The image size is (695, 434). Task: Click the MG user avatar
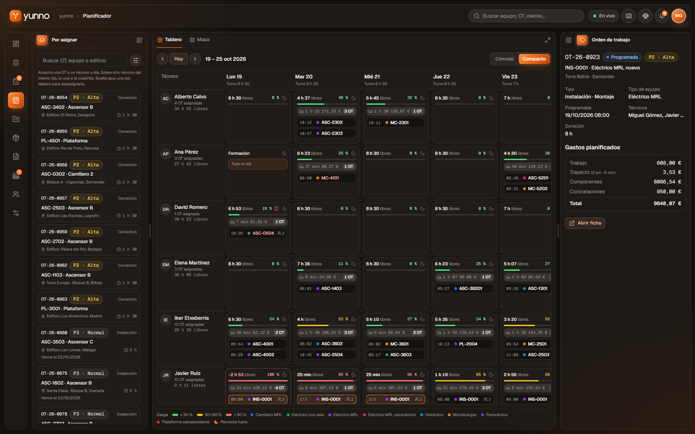[678, 16]
